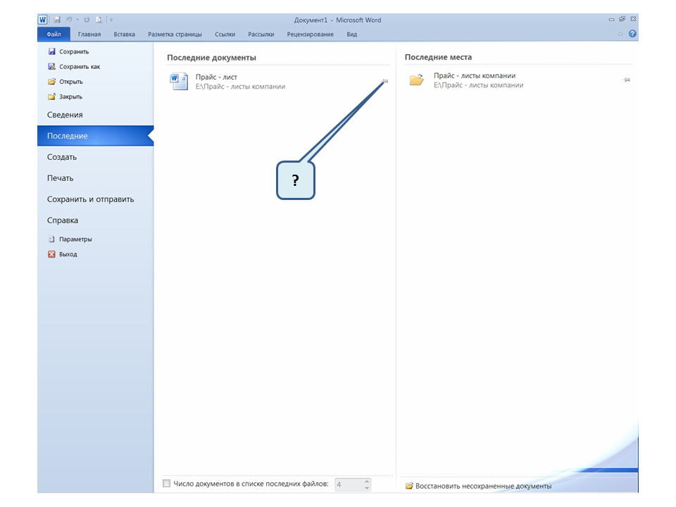The image size is (676, 507).
Task: Click the Save icon in Quick Access Toolbar
Action: pyautogui.click(x=57, y=20)
